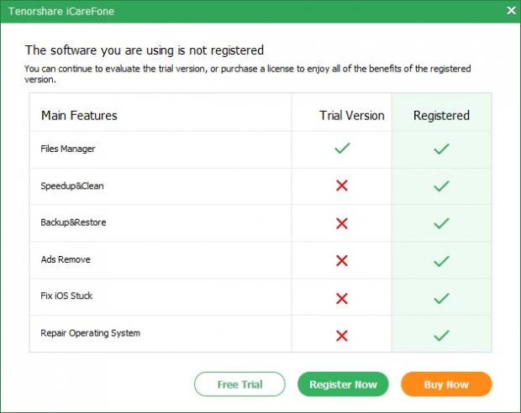Click Registered checkmark in Files Manager row
521x413 pixels.
click(x=441, y=149)
